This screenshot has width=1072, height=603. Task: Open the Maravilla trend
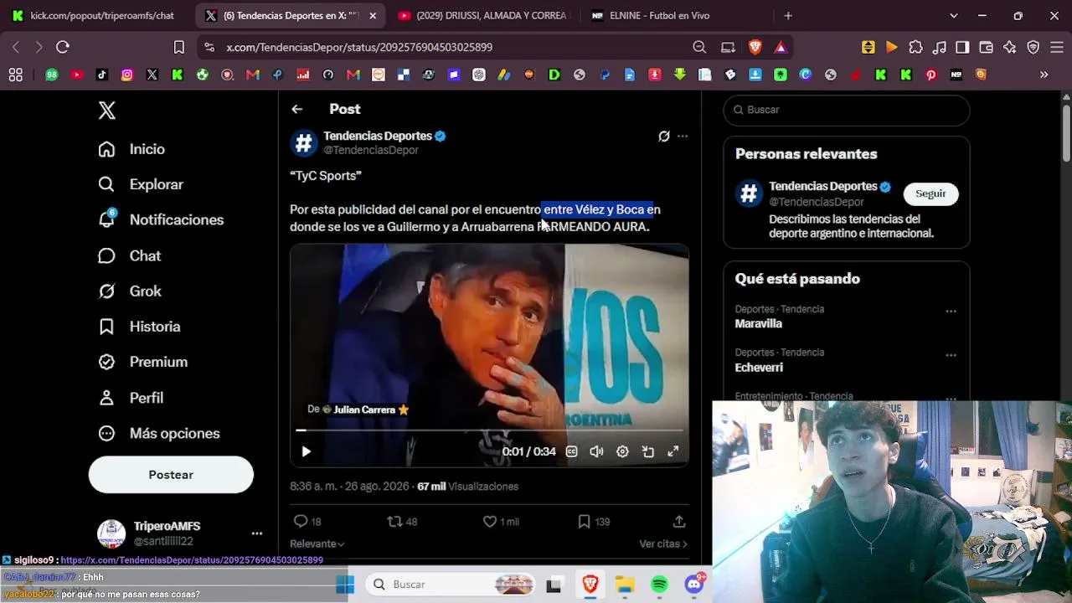pyautogui.click(x=759, y=324)
